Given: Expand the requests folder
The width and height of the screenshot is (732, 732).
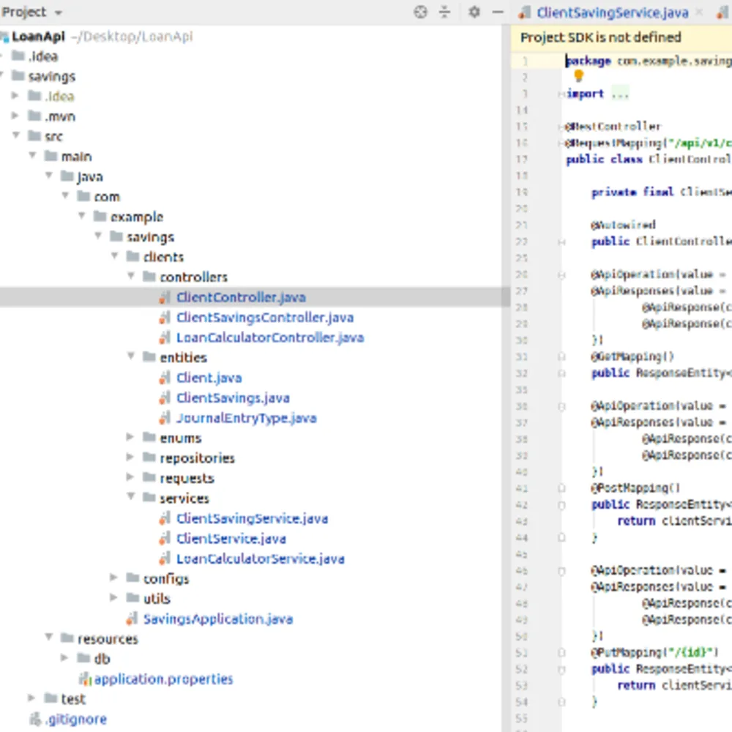Looking at the screenshot, I should point(130,477).
